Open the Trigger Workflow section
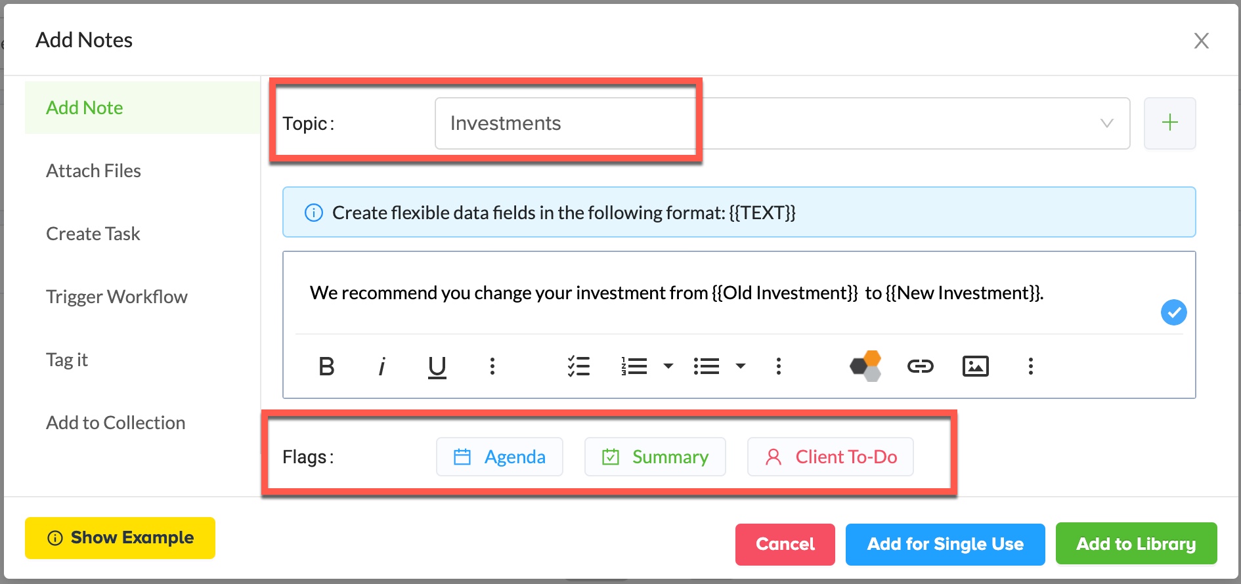Image resolution: width=1241 pixels, height=584 pixels. (x=116, y=297)
